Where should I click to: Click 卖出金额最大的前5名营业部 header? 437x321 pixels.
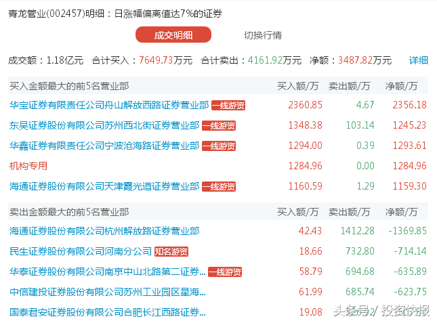pyautogui.click(x=69, y=213)
